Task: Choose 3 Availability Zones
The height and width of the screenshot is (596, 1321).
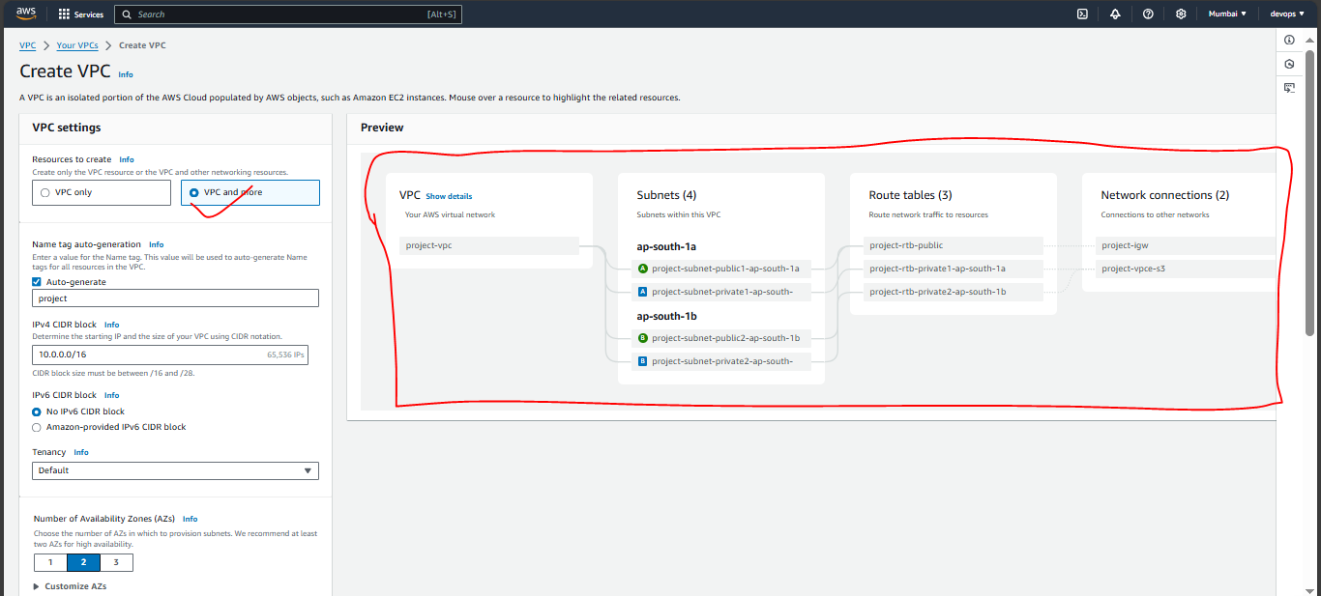Action: point(116,562)
